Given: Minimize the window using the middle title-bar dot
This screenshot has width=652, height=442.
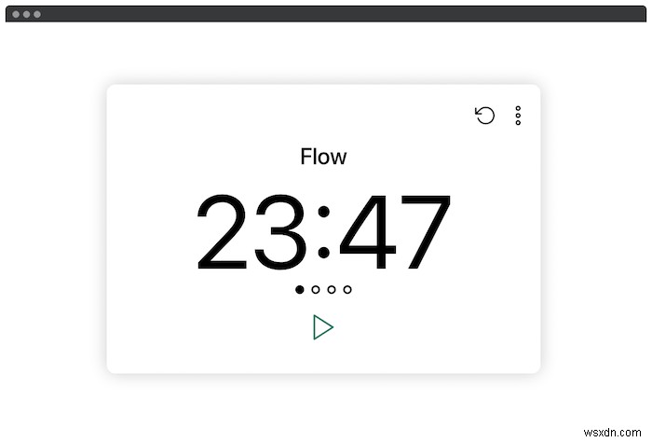Looking at the screenshot, I should point(27,15).
